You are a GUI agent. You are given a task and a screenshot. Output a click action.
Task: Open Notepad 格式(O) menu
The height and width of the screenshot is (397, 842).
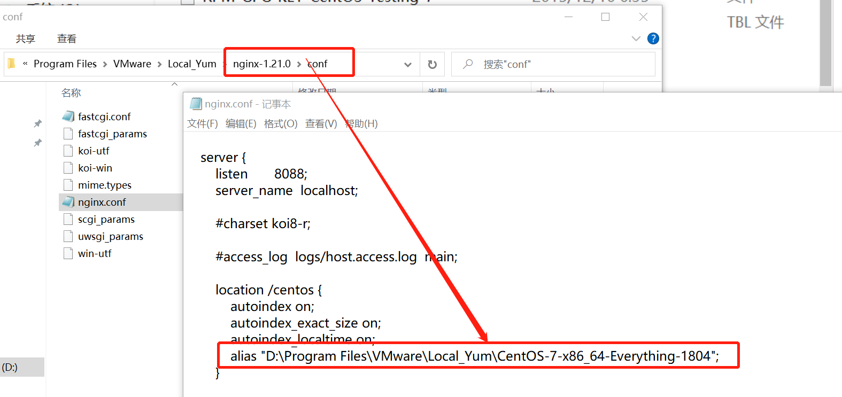[281, 123]
